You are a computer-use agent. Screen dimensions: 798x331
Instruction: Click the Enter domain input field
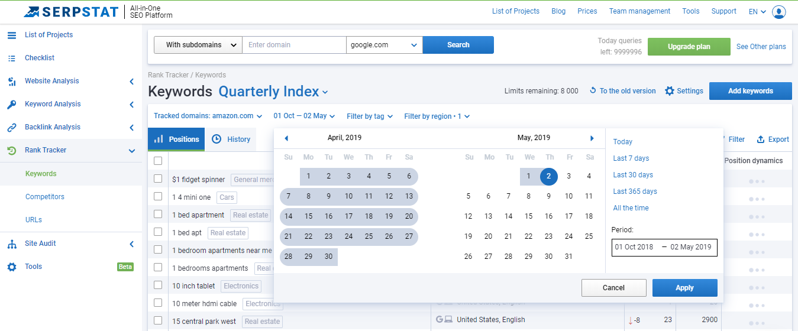tap(294, 45)
